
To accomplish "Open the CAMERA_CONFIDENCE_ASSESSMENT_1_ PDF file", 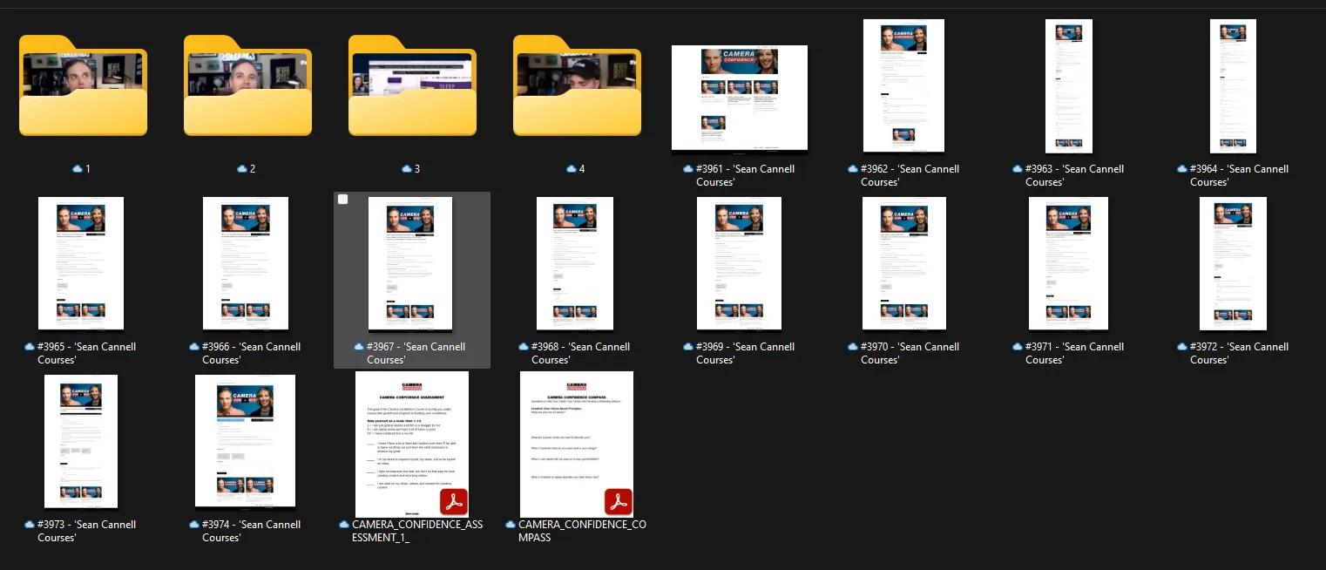I will [412, 444].
